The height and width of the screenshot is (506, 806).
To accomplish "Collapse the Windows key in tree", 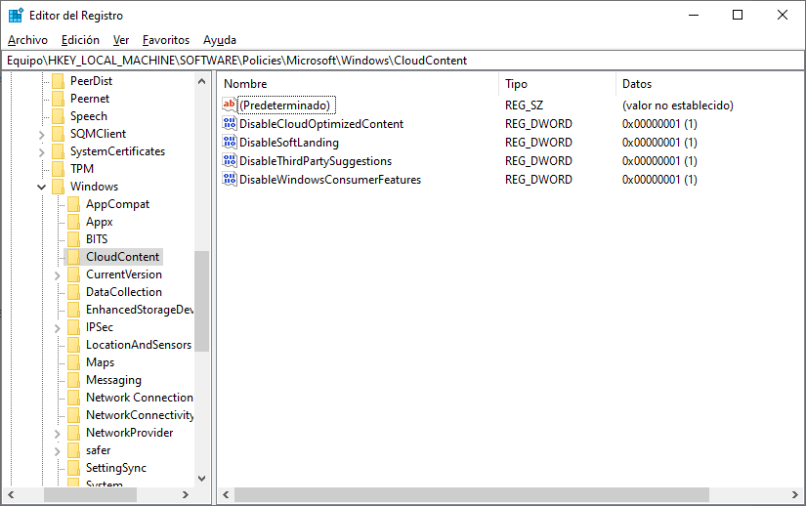I will point(42,187).
